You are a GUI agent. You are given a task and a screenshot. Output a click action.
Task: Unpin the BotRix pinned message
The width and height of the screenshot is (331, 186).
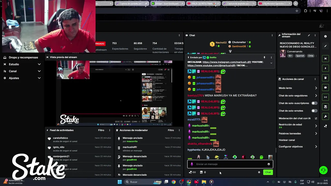point(264,58)
